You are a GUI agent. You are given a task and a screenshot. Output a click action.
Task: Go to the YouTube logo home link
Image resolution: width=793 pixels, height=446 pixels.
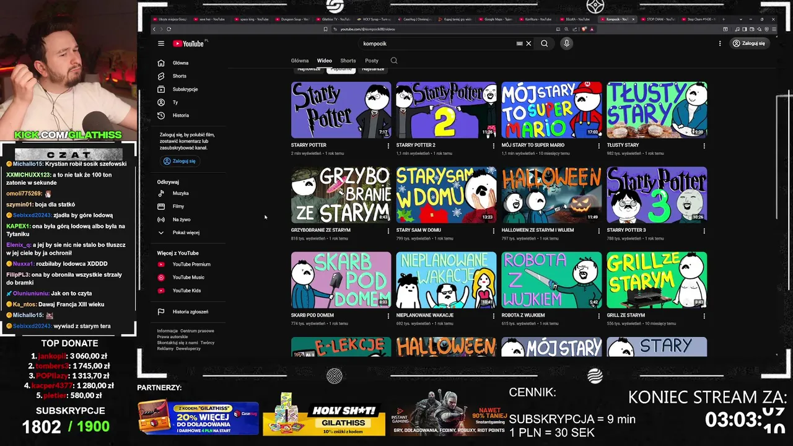click(x=188, y=43)
